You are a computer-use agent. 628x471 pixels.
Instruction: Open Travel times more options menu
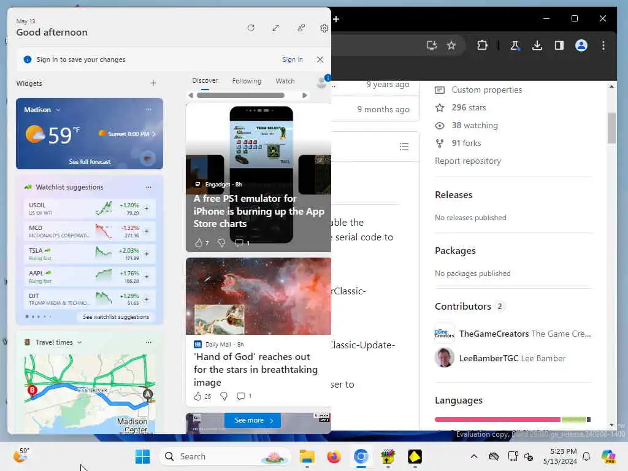tap(148, 342)
